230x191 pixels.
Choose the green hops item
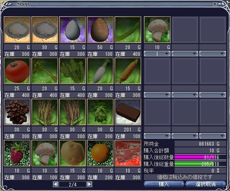click(100, 112)
